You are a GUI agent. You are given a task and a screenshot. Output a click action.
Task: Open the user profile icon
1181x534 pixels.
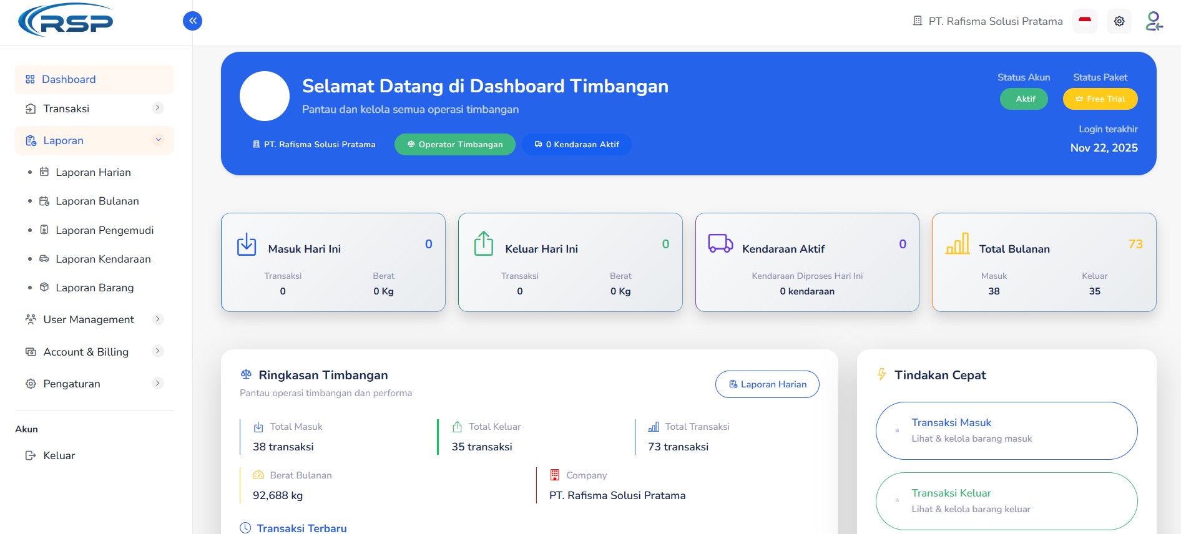1154,21
